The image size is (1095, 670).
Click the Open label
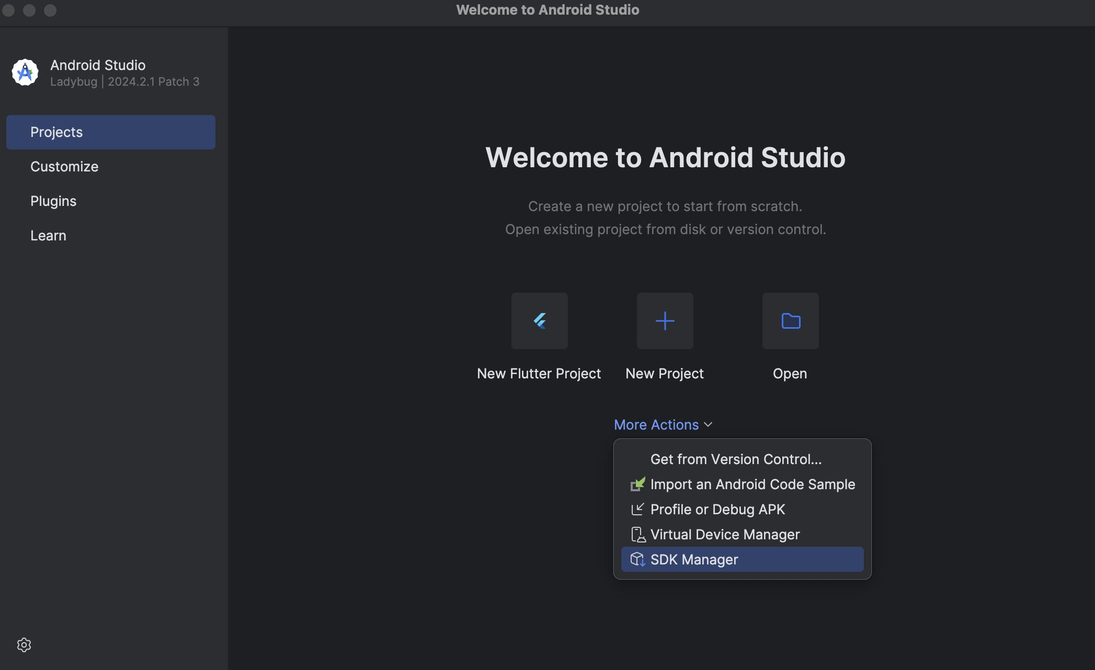tap(790, 374)
